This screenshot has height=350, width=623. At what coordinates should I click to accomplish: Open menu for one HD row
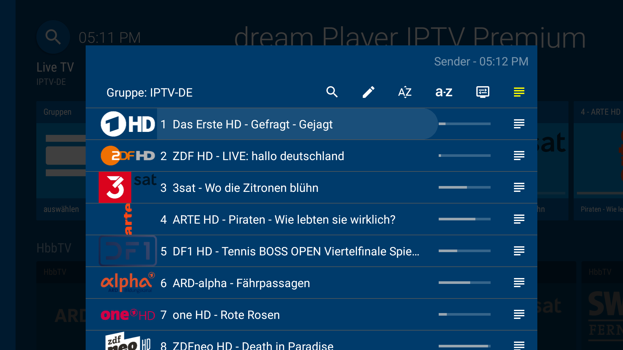pos(519,314)
